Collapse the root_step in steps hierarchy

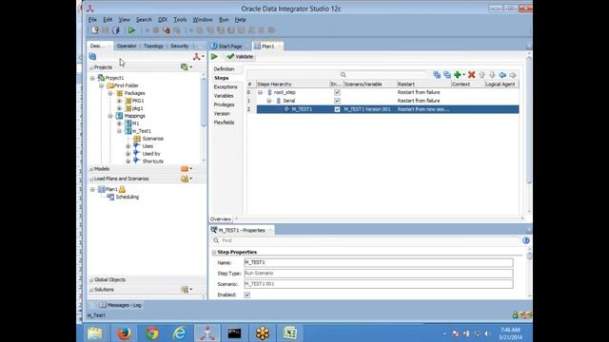[x=260, y=93]
